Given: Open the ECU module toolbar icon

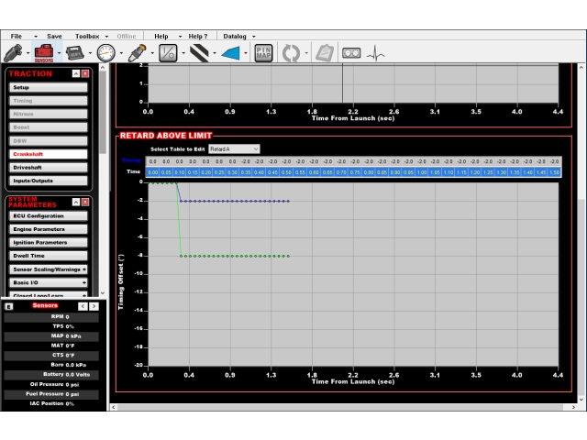Looking at the screenshot, I should pyautogui.click(x=75, y=53).
